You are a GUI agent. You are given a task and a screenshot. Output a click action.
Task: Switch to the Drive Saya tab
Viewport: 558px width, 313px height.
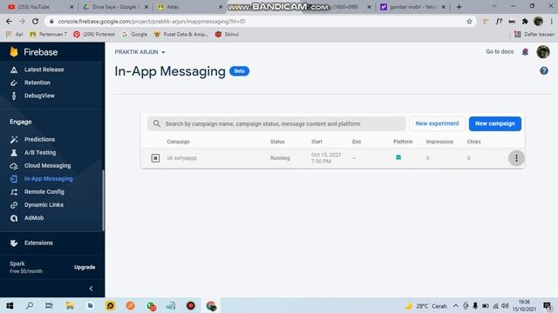tap(115, 7)
